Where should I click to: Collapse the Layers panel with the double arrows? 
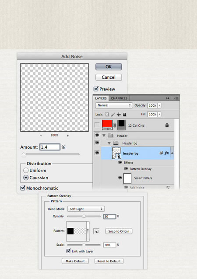click(x=168, y=98)
